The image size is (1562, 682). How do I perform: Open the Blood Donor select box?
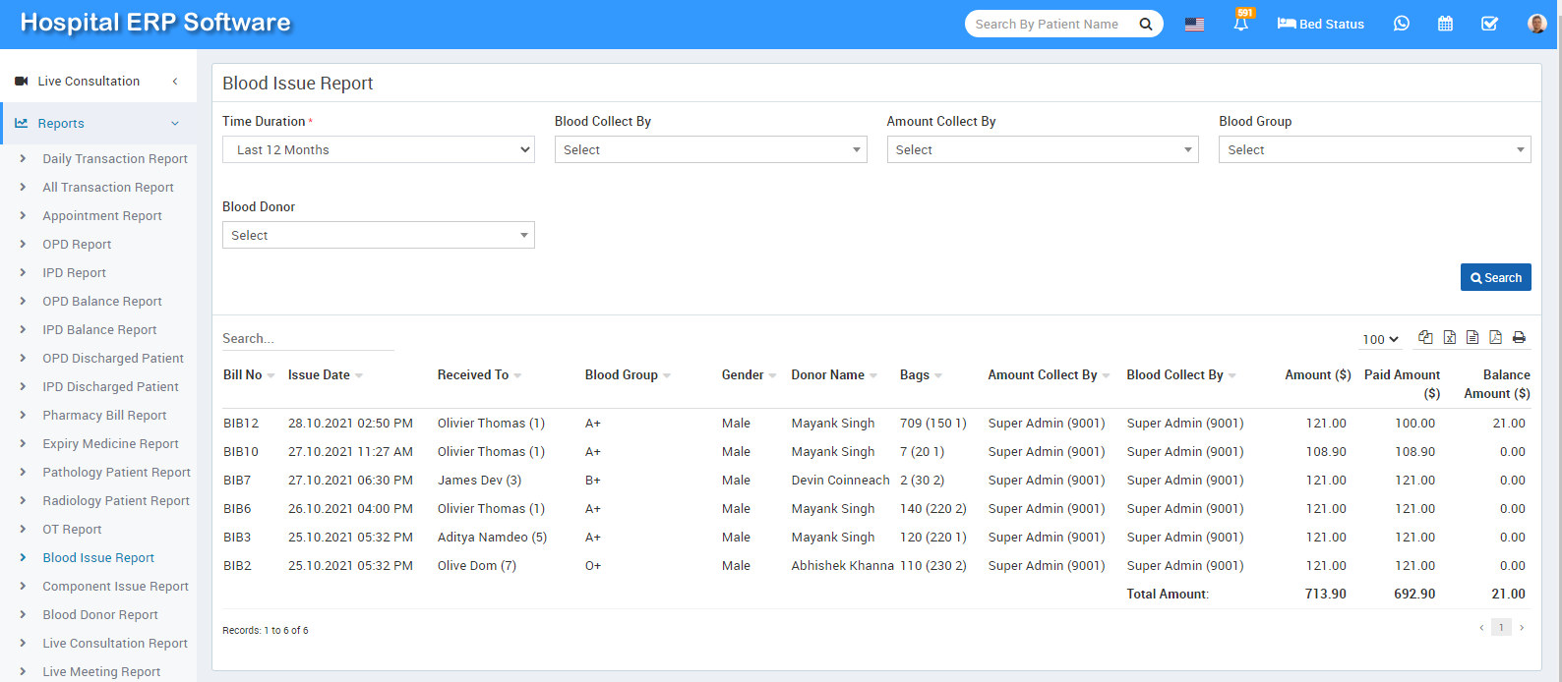pos(378,235)
